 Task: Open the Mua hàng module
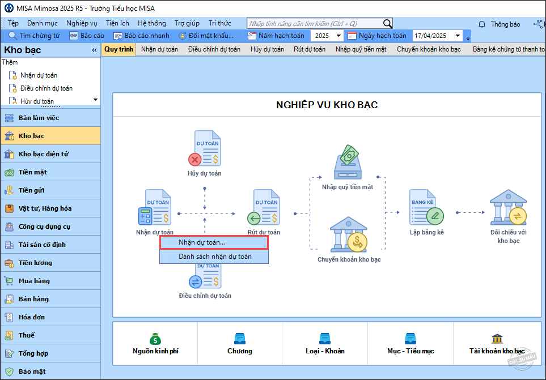click(50, 280)
